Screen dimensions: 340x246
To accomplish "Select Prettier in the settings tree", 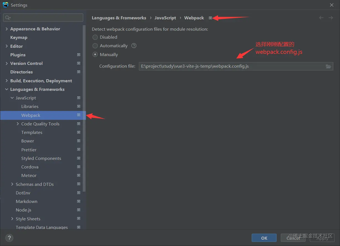I will (29, 150).
